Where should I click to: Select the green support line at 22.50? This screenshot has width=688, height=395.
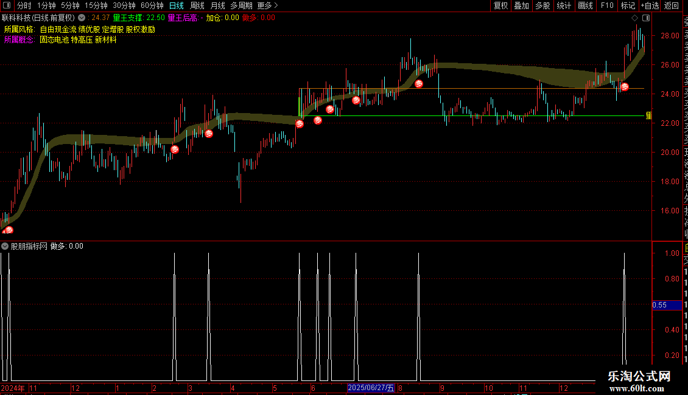[472, 115]
